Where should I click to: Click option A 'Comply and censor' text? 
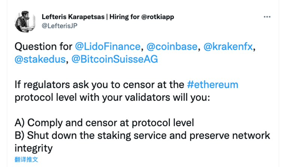(x=104, y=123)
